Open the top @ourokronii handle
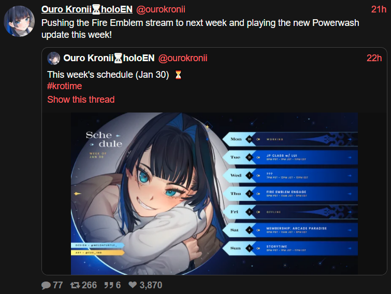Viewport: 391px width, 294px height. click(161, 9)
